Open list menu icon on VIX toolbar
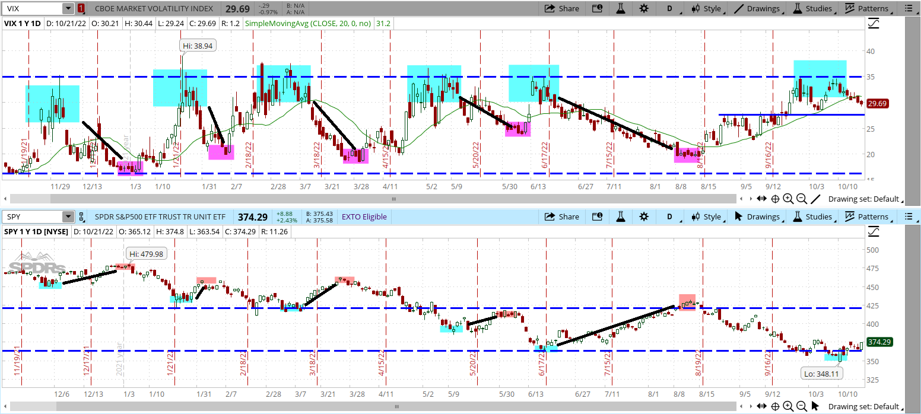921x414 pixels. pyautogui.click(x=908, y=8)
